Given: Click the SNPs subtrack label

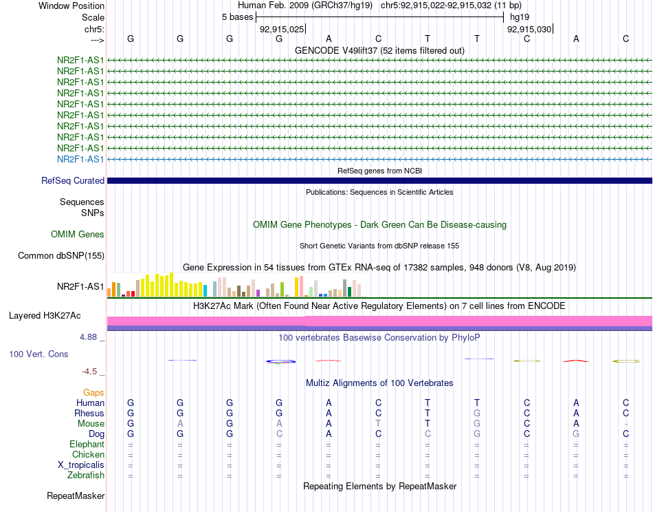Looking at the screenshot, I should (93, 213).
